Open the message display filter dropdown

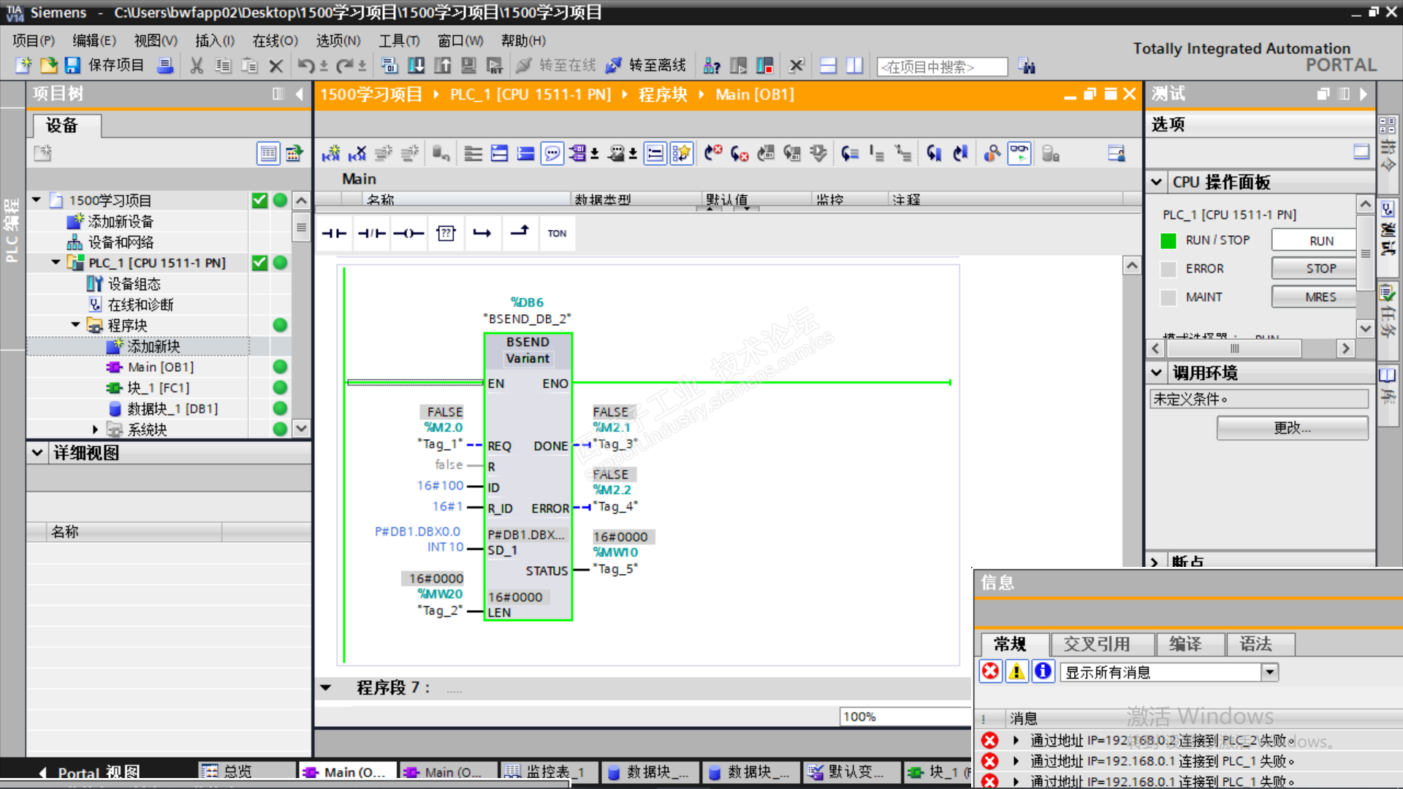point(1270,672)
